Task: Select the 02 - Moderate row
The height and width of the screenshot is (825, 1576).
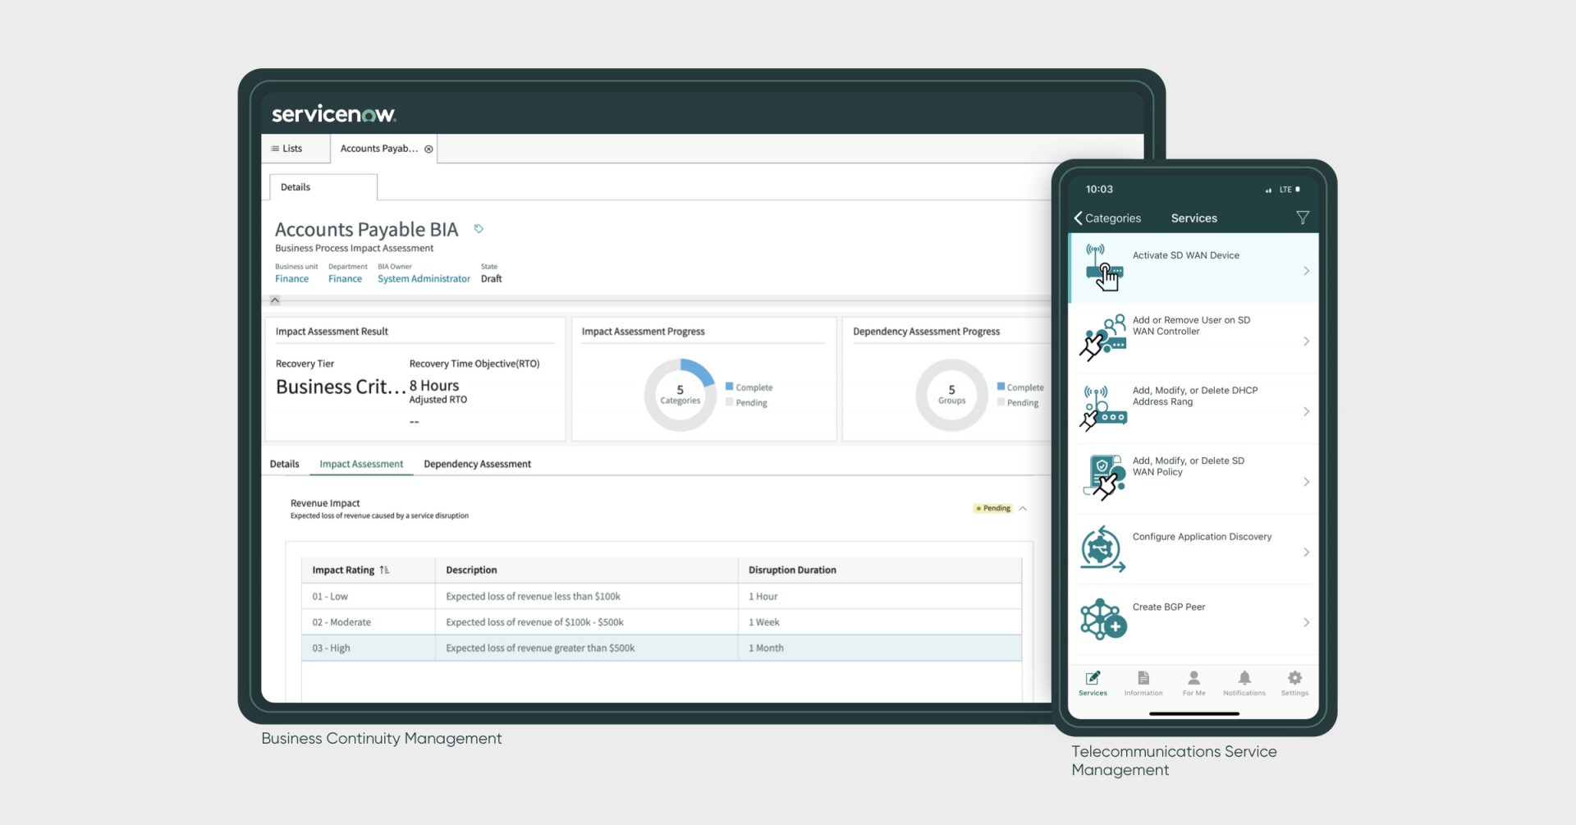Action: (662, 622)
